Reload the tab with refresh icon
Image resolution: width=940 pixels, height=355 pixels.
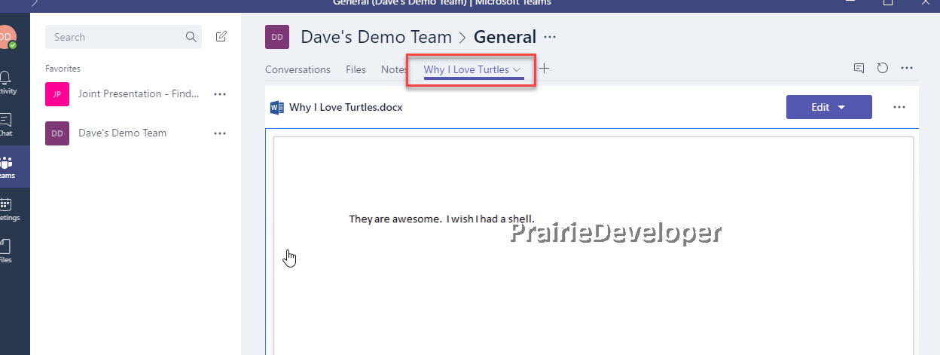pos(883,68)
